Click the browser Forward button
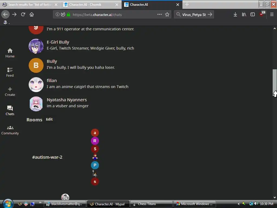This screenshot has height=208, width=277. pos(14,14)
